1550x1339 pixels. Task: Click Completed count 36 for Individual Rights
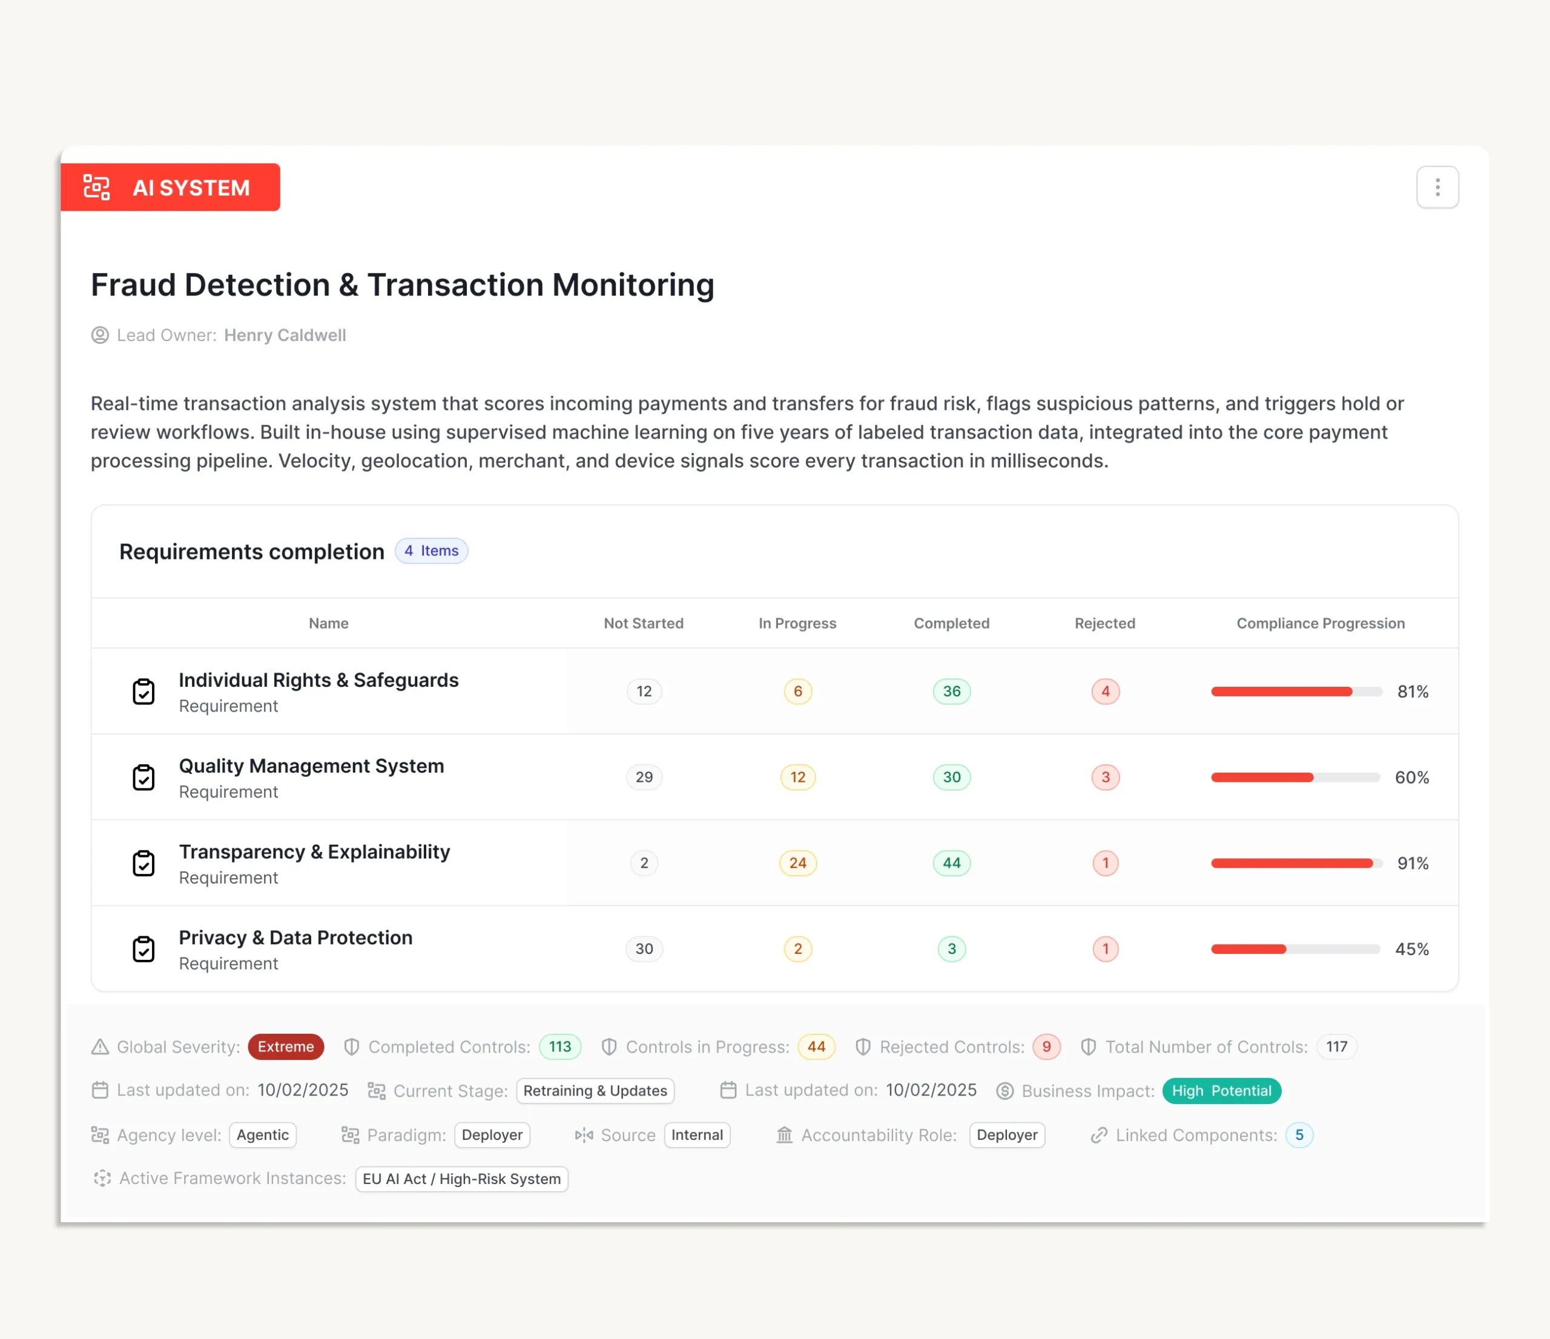pos(952,692)
